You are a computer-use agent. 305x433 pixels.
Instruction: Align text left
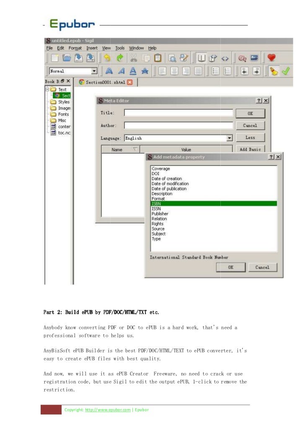click(x=162, y=71)
